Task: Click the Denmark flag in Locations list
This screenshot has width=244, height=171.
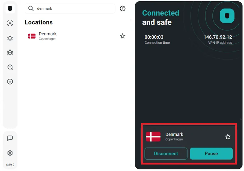Action: (x=32, y=36)
